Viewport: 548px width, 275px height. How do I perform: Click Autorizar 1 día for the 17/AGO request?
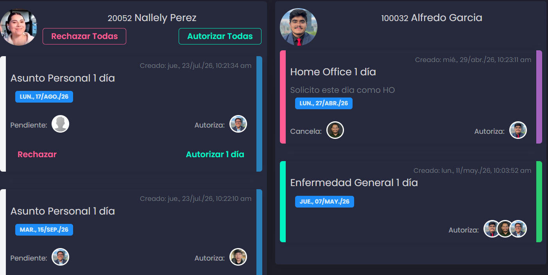click(x=215, y=154)
